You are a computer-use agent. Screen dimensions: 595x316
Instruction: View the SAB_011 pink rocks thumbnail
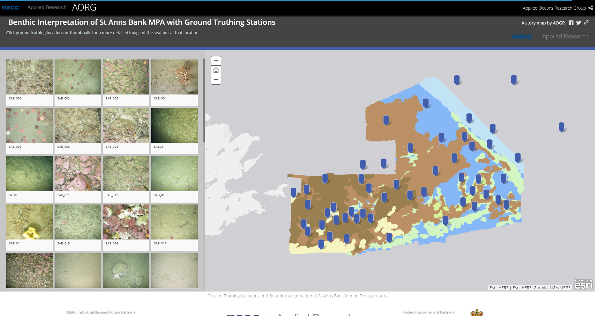tap(78, 174)
